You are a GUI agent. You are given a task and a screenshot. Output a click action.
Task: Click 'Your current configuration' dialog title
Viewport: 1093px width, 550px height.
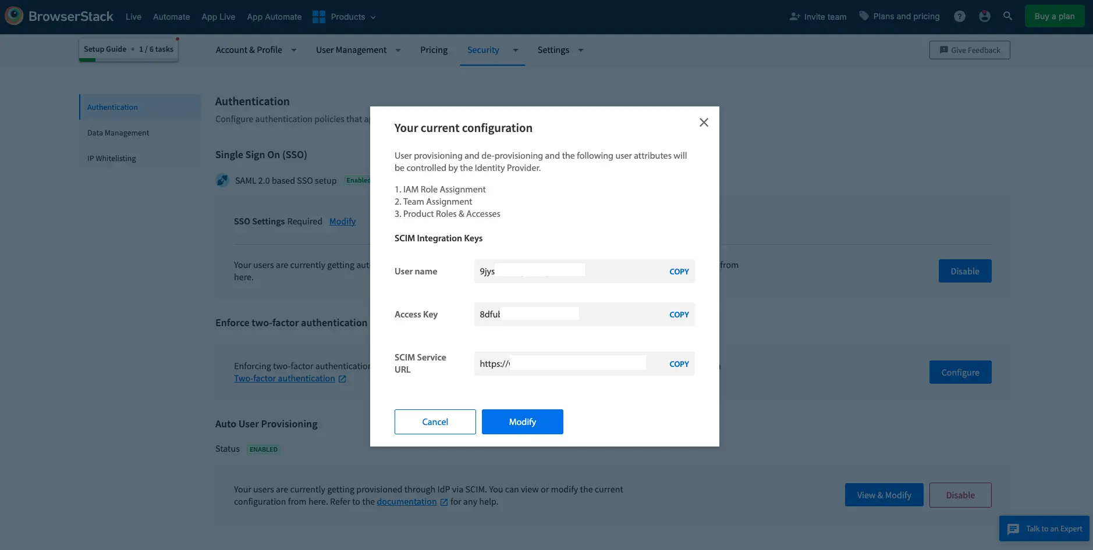coord(463,128)
